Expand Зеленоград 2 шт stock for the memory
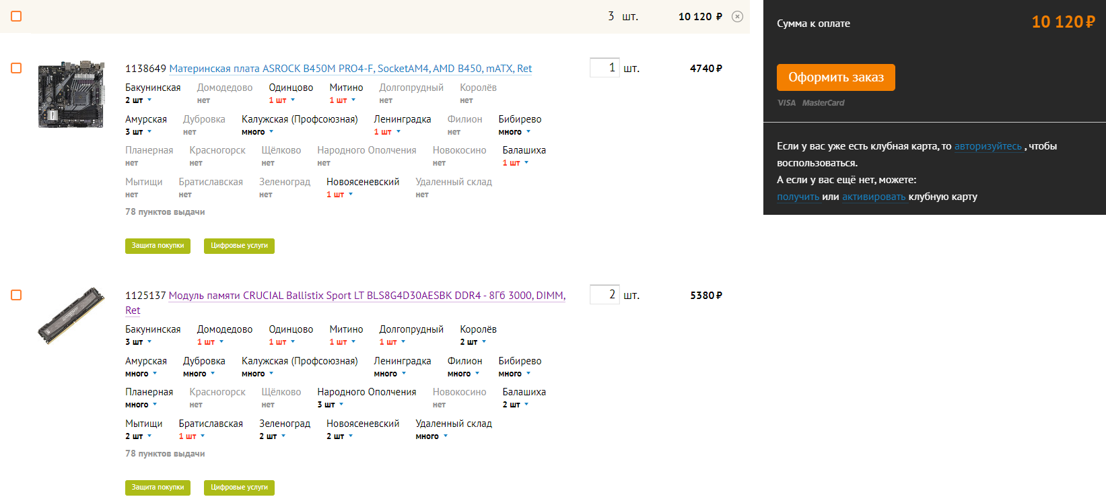The width and height of the screenshot is (1106, 499). [273, 436]
